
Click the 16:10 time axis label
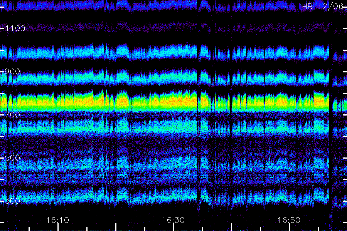click(57, 220)
